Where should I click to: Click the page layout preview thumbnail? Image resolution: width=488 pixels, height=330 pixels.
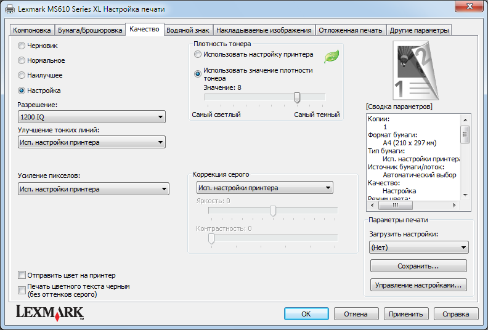(416, 71)
